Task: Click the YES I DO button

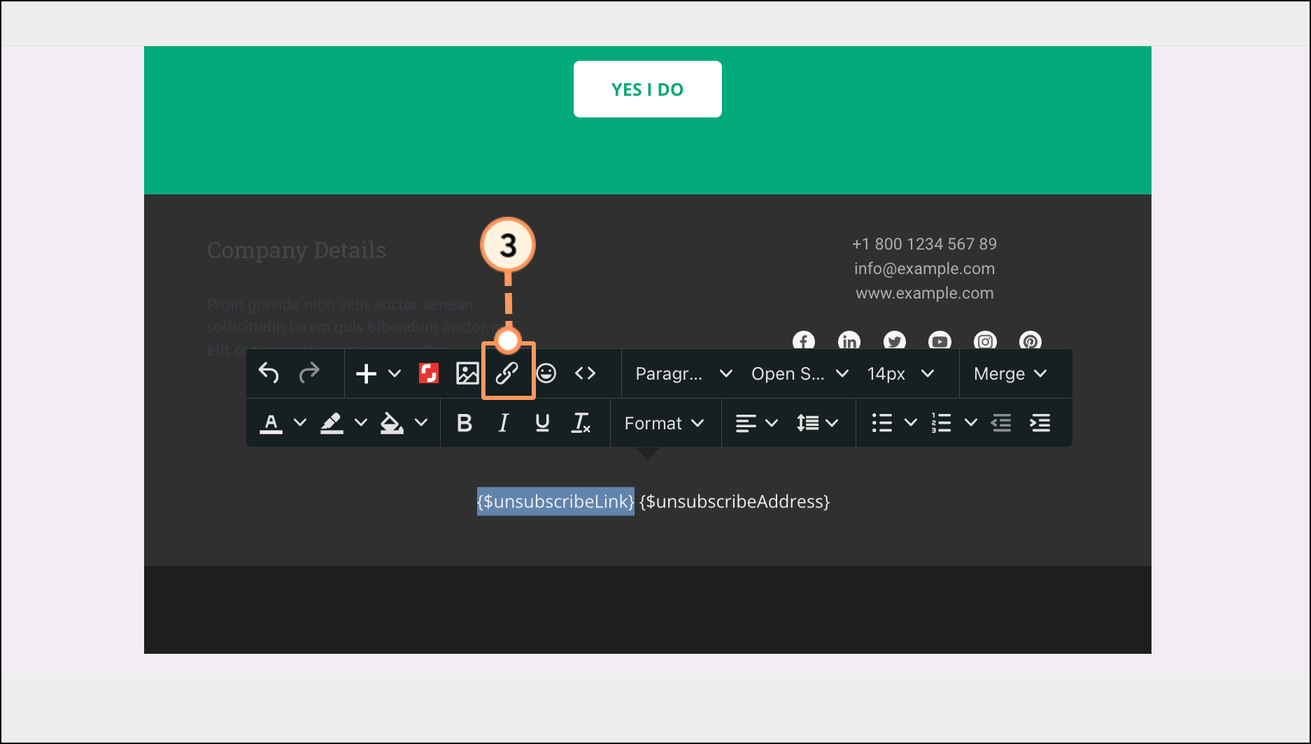Action: [x=648, y=90]
